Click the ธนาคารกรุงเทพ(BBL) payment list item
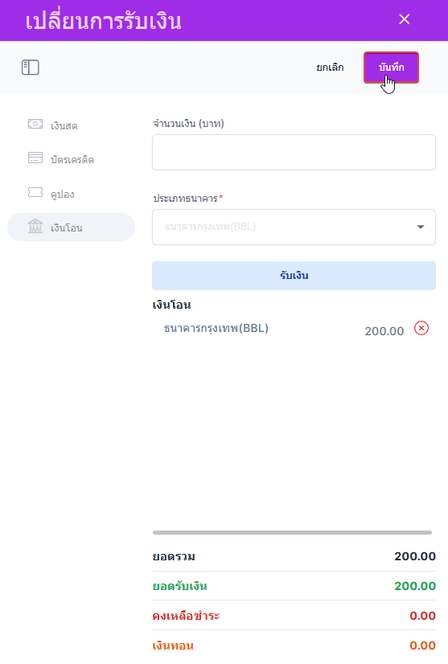Image resolution: width=448 pixels, height=664 pixels. coord(216,328)
